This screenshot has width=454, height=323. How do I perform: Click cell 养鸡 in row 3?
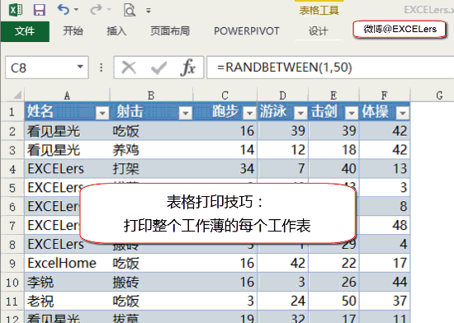[151, 150]
